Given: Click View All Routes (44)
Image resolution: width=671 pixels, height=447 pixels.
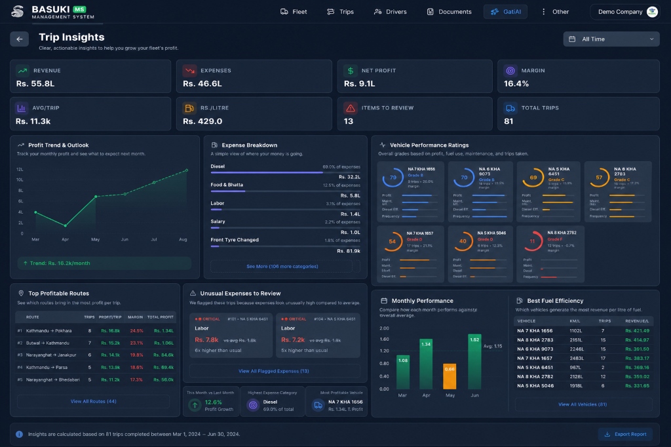Looking at the screenshot, I should (93, 401).
